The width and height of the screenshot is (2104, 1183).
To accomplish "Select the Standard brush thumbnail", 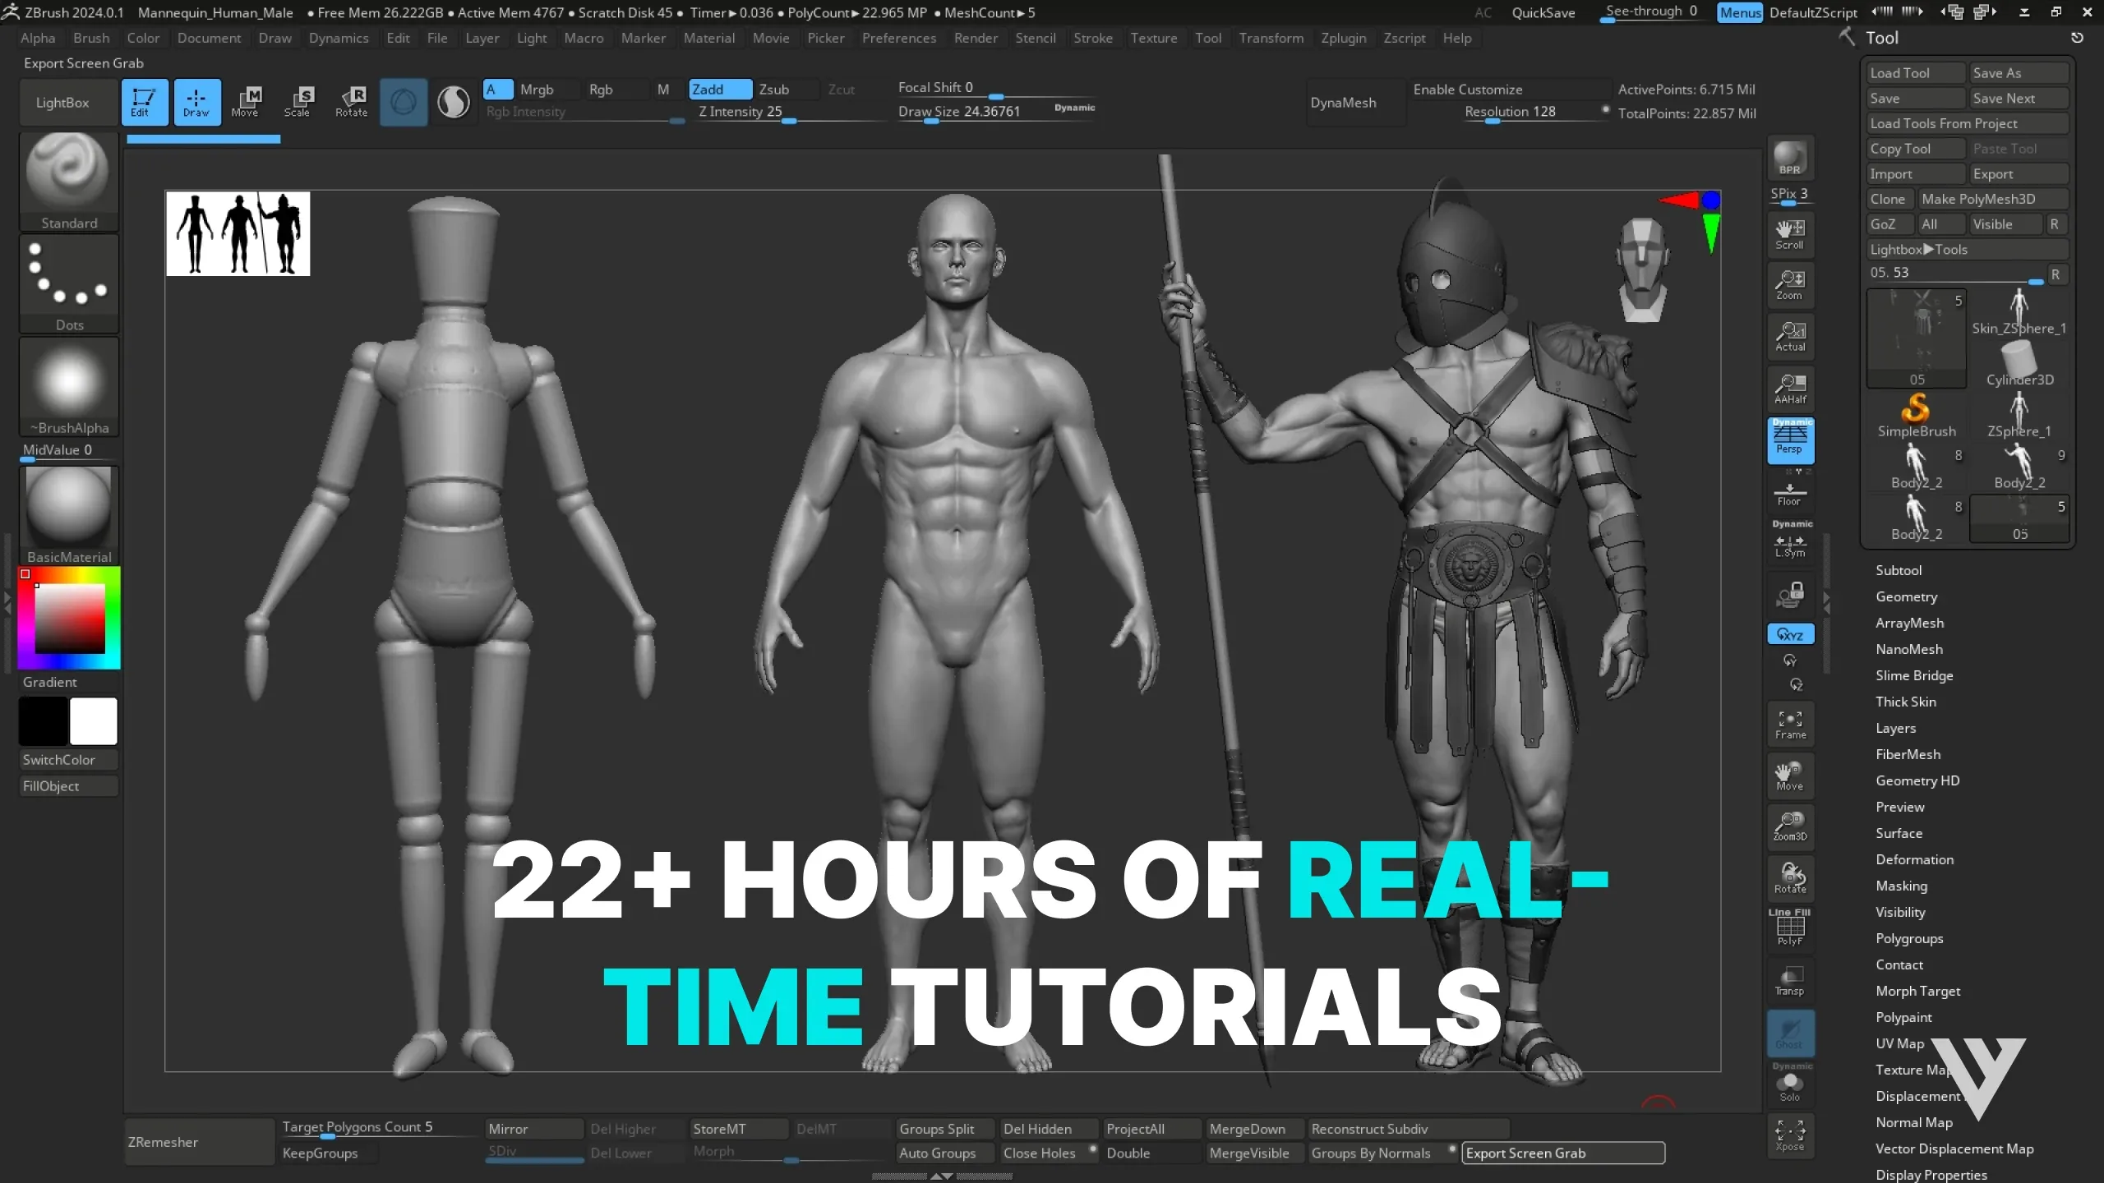I will tap(68, 173).
